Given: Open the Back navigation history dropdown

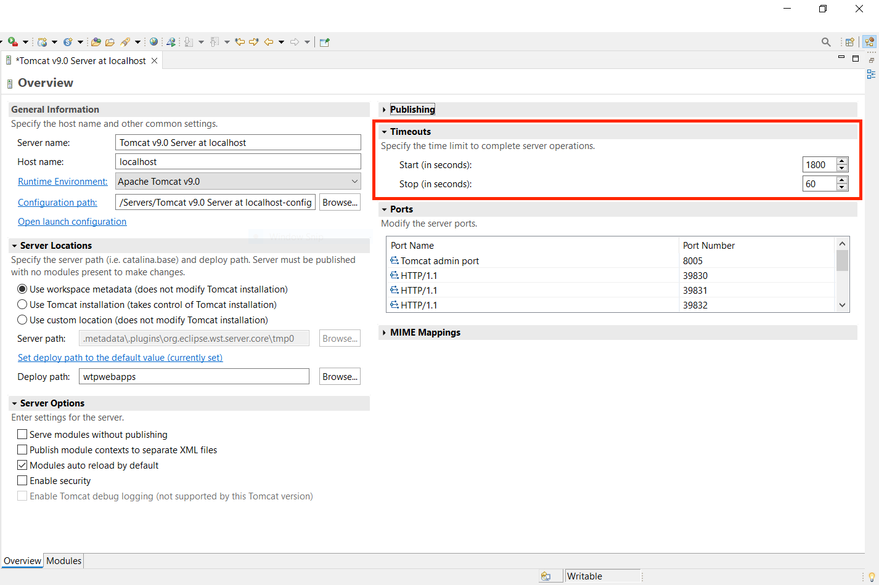Looking at the screenshot, I should pyautogui.click(x=282, y=42).
